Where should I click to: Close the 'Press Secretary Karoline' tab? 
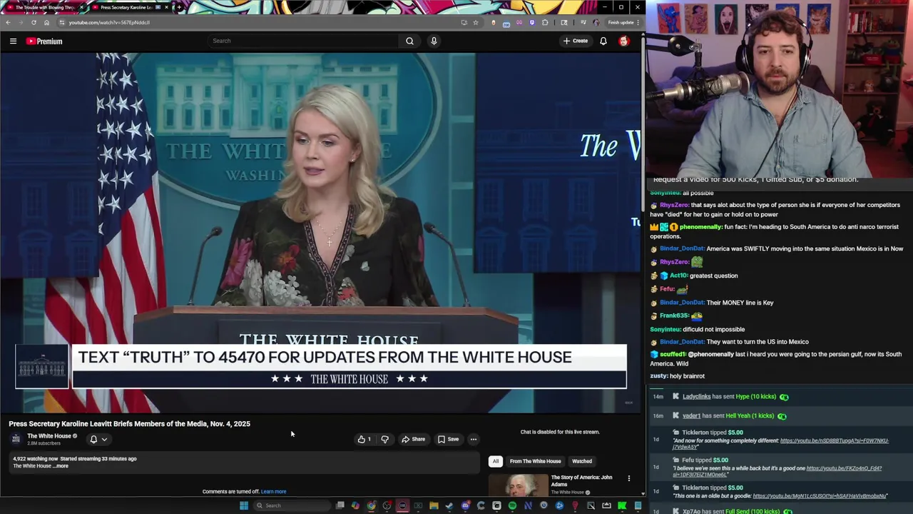click(166, 7)
